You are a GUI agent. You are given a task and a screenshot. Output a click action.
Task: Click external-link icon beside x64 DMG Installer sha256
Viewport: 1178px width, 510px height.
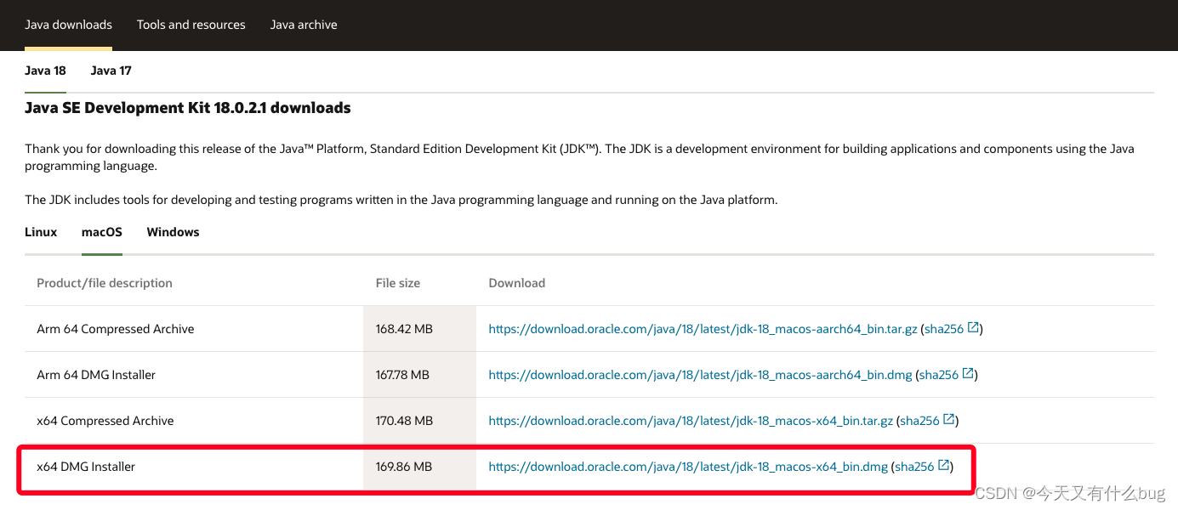click(x=944, y=466)
